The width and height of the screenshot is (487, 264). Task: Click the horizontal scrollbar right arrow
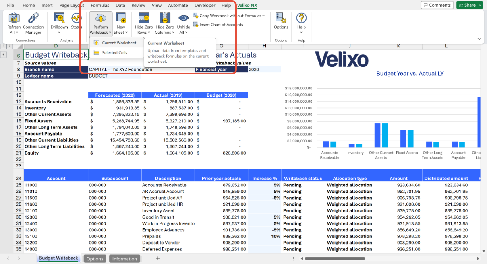(478, 258)
